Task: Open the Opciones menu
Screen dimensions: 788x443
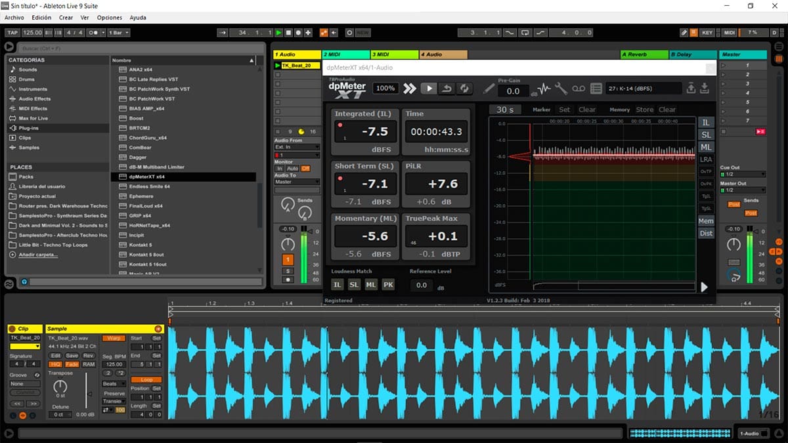Action: [110, 18]
